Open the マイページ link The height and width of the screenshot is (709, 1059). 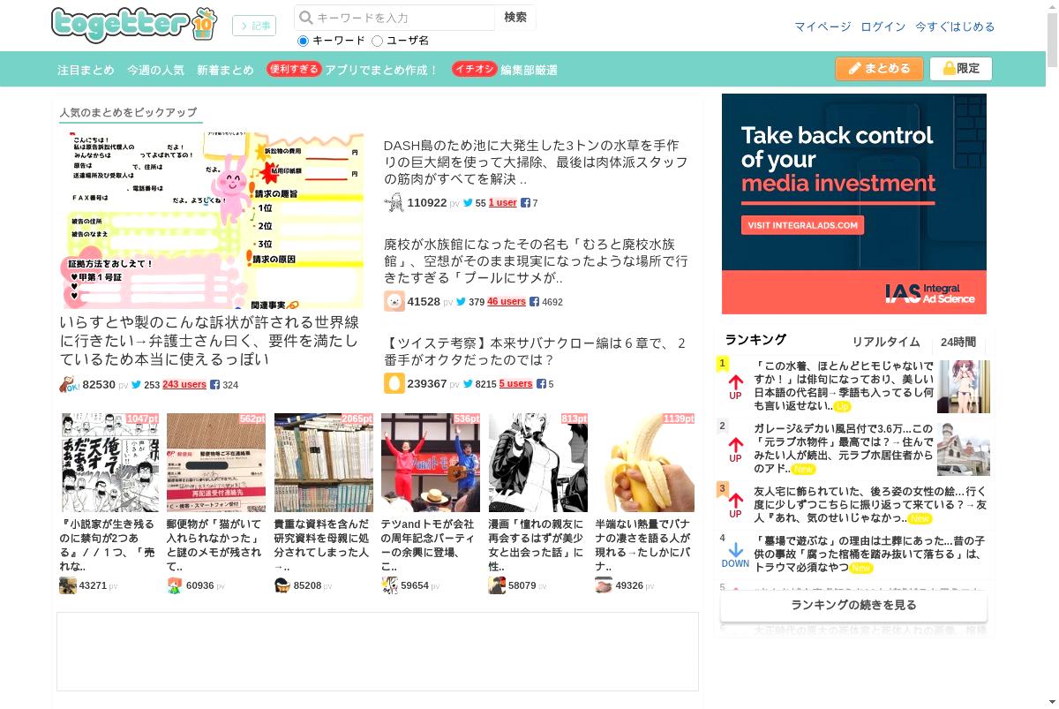[822, 26]
